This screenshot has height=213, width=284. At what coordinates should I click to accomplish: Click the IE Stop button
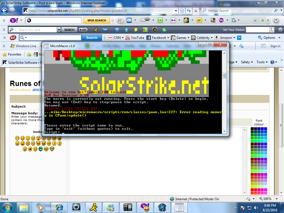click(196, 11)
